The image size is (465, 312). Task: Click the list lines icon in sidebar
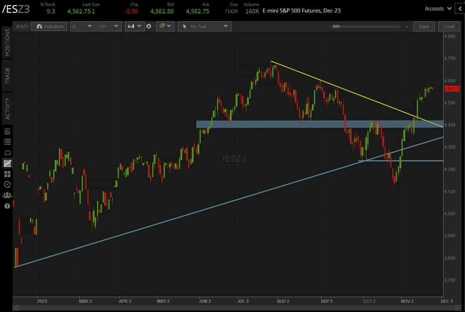click(7, 142)
